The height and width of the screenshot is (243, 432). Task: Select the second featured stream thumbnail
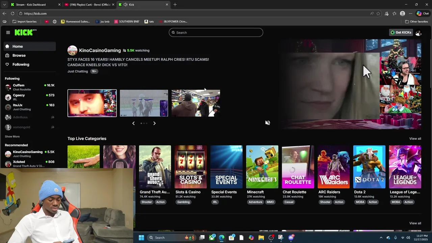(144, 103)
